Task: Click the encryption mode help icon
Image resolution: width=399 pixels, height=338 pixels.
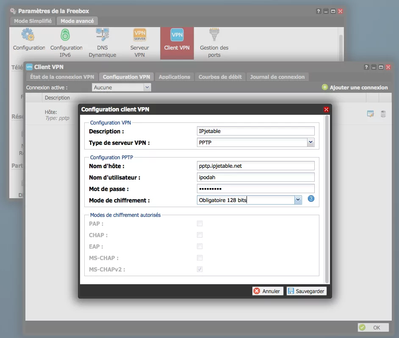Action: tap(311, 199)
